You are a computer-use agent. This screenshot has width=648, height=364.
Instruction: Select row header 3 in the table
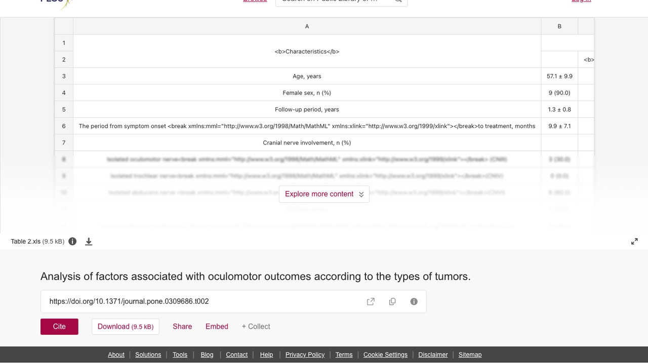coord(64,76)
